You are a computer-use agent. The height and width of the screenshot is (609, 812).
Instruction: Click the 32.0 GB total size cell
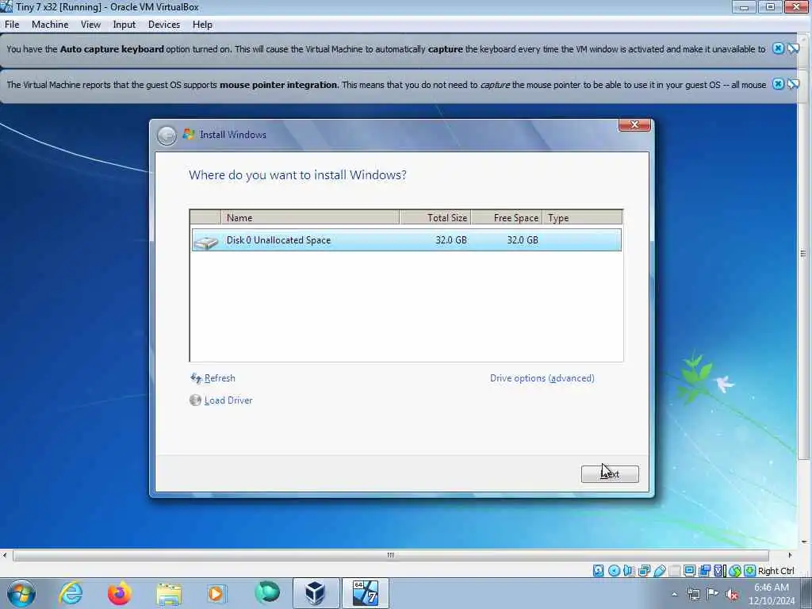click(451, 240)
